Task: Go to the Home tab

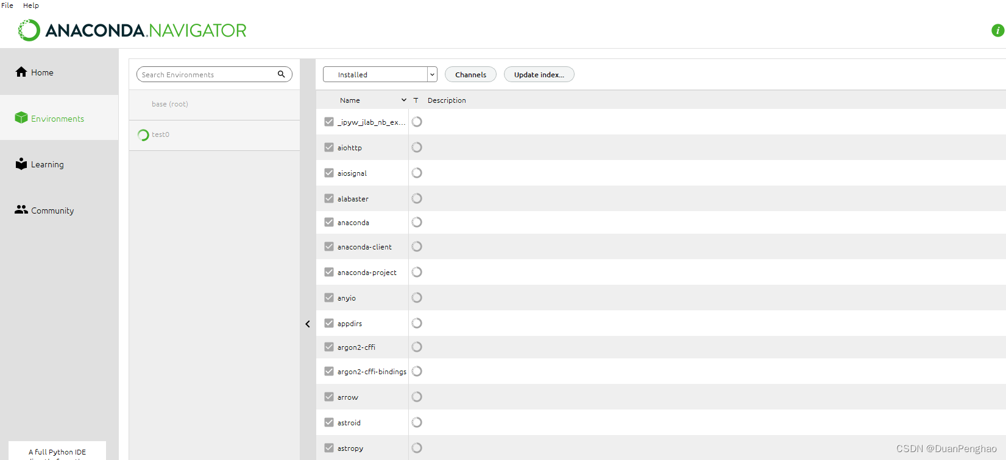Action: point(59,72)
